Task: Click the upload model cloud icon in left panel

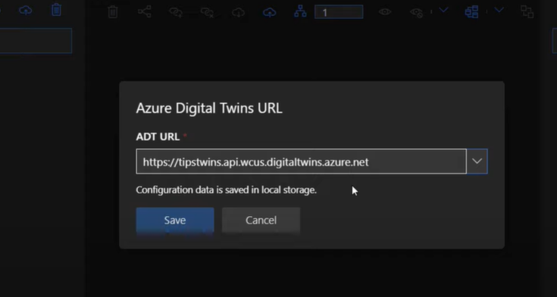Action: click(25, 11)
